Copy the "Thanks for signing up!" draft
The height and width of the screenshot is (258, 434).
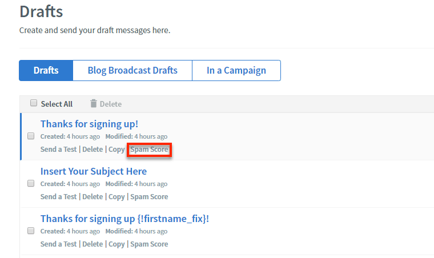[116, 150]
